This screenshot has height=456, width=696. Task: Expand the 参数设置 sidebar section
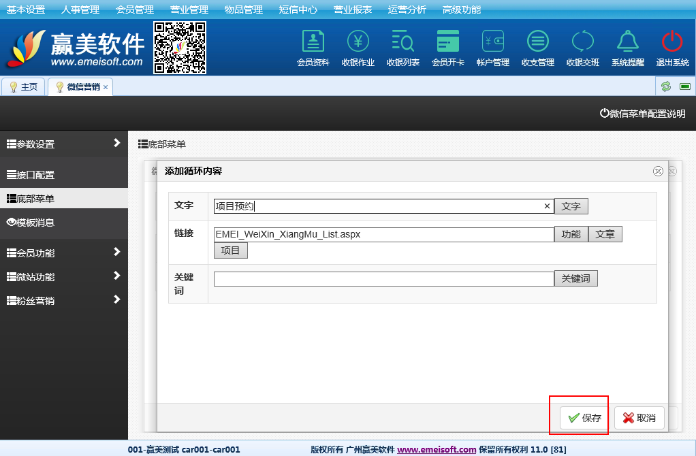coord(63,144)
